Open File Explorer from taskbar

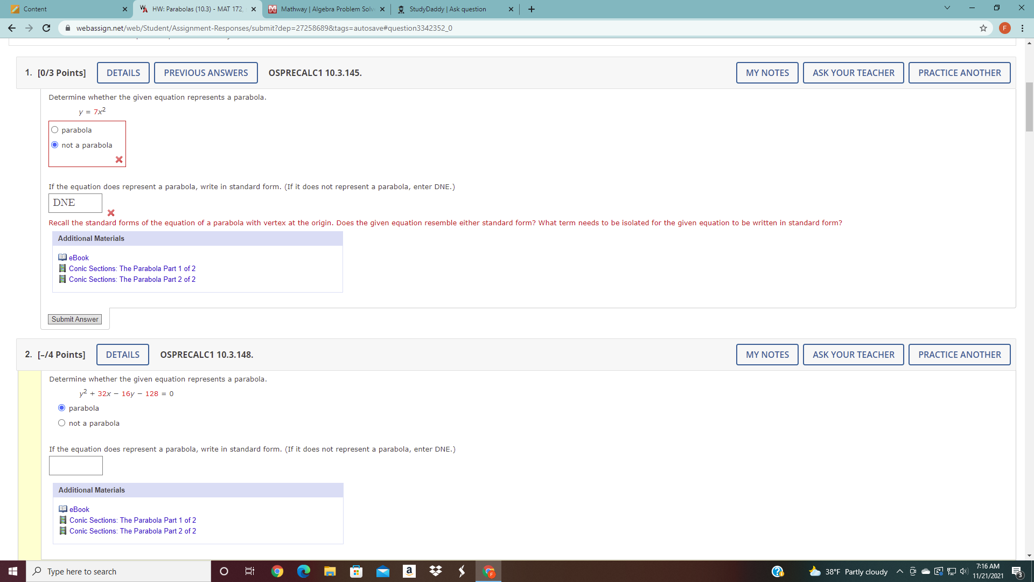click(330, 571)
